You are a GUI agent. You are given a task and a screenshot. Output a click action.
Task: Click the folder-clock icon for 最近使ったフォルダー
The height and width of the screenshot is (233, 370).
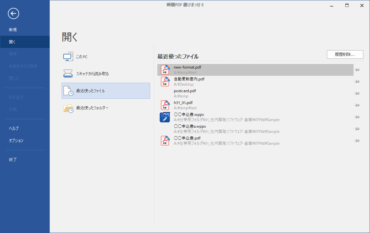pyautogui.click(x=68, y=108)
